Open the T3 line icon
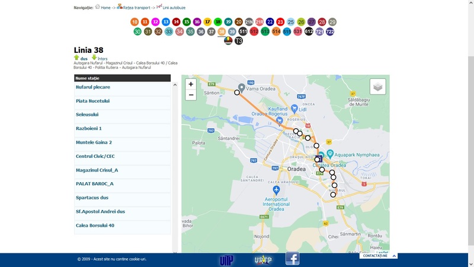474x267 pixels. (x=239, y=40)
